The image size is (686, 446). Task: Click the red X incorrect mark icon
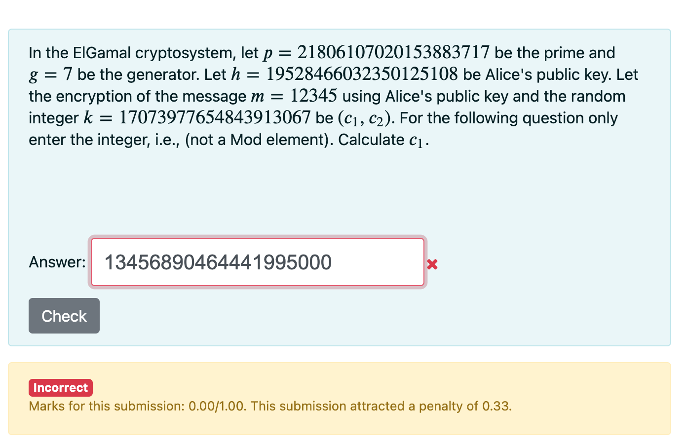click(432, 264)
